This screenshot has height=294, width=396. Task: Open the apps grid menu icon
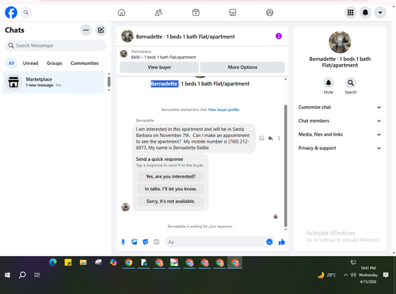350,13
